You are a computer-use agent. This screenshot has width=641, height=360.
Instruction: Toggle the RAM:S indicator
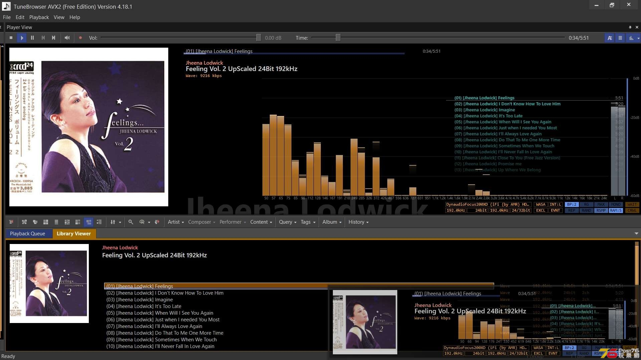click(x=616, y=211)
